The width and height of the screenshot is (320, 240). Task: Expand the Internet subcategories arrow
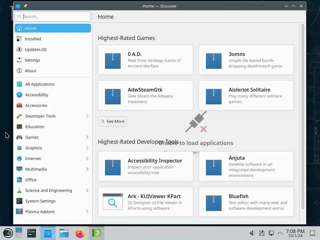click(x=87, y=158)
